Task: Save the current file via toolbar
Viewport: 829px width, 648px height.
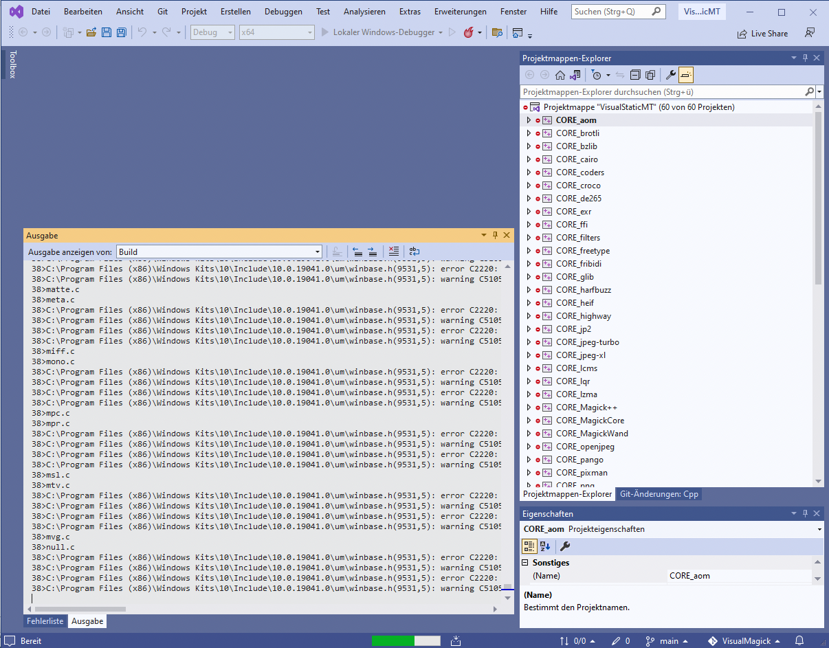Action: (x=107, y=33)
